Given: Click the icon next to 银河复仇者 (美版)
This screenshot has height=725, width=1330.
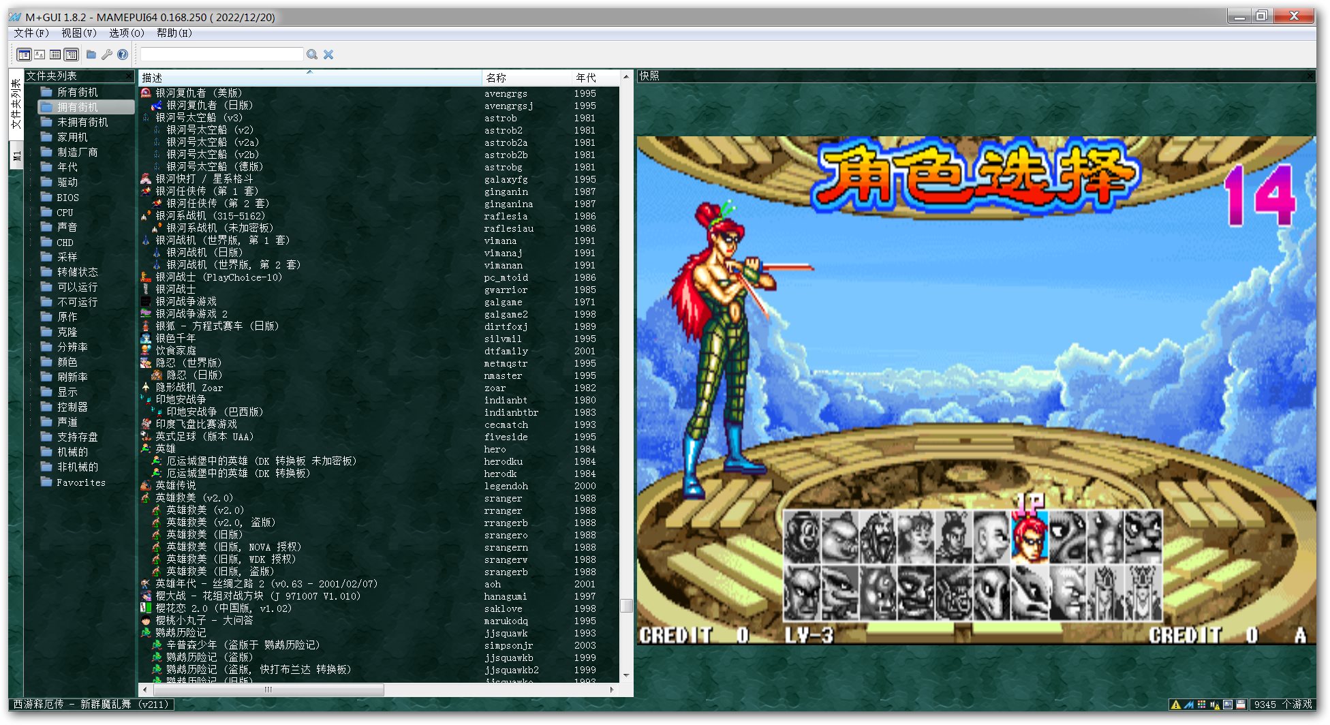Looking at the screenshot, I should [146, 93].
